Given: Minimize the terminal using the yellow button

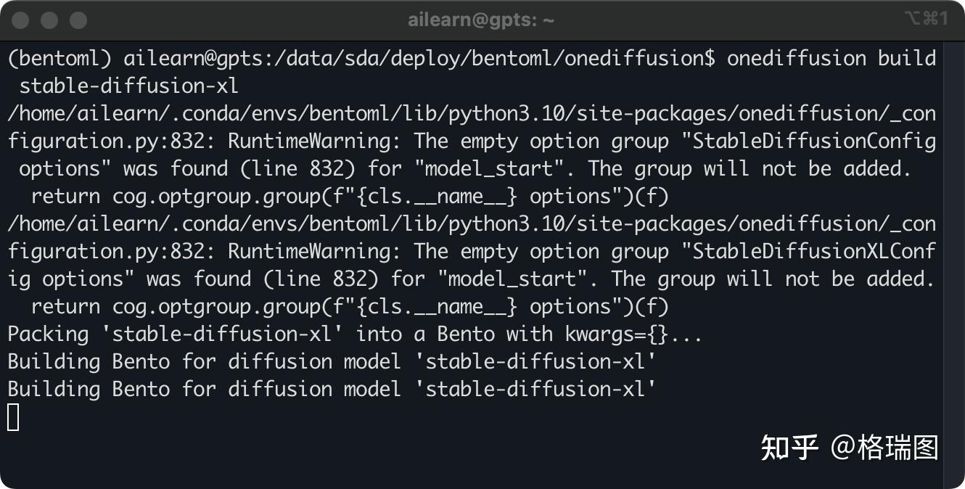Looking at the screenshot, I should (49, 20).
